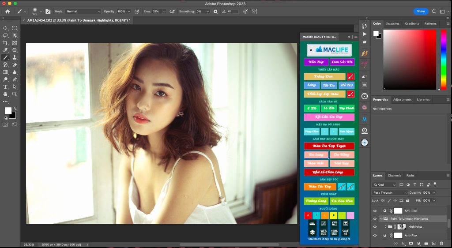Create a new layer

[x=433, y=244]
